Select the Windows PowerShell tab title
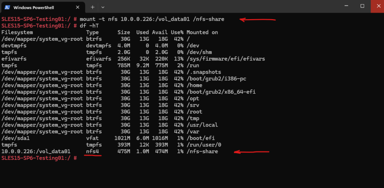Screen dimensions: 384x188 click(33, 7)
